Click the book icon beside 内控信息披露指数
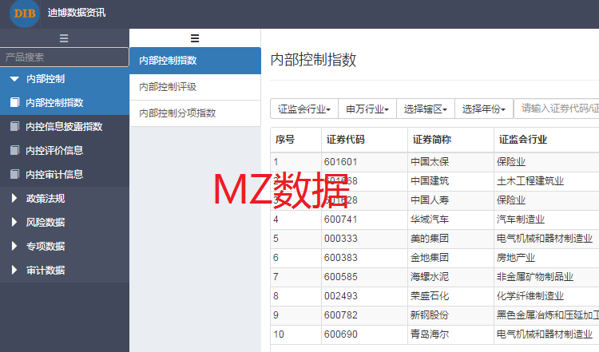This screenshot has width=599, height=352. tap(14, 126)
